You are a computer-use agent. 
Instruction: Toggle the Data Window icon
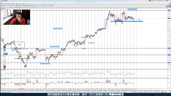pyautogui.click(x=9, y=5)
